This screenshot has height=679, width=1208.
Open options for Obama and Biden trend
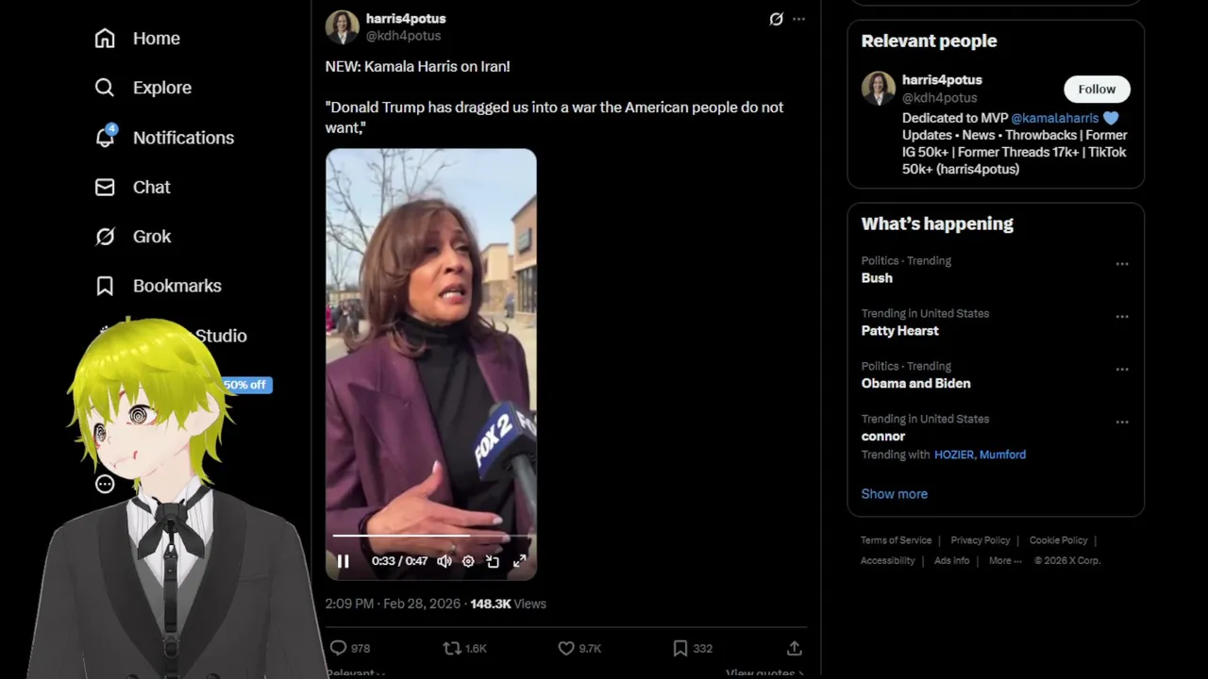click(1122, 370)
